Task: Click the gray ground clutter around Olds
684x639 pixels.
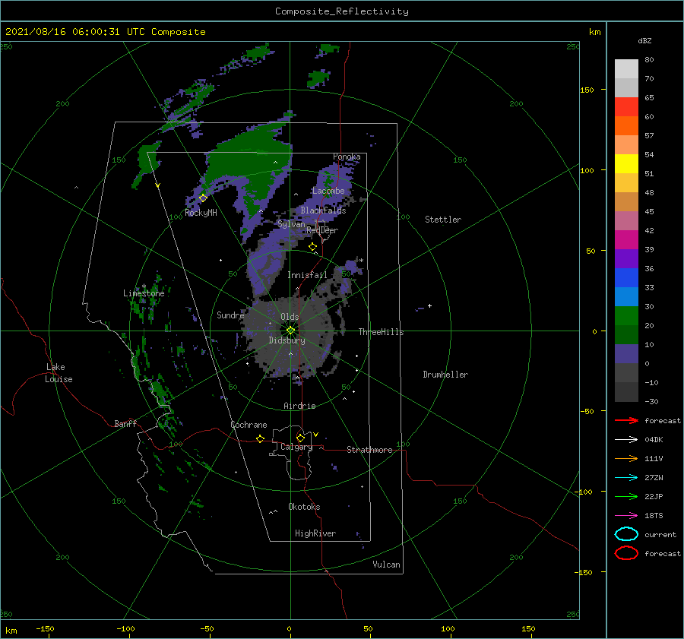Action: pos(290,336)
